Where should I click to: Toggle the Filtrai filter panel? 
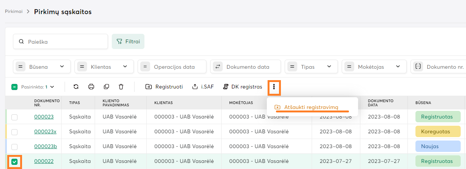[x=128, y=41]
